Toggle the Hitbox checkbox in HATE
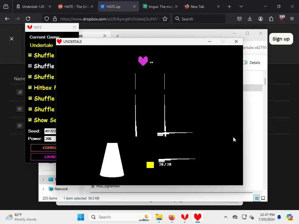 click(30, 87)
